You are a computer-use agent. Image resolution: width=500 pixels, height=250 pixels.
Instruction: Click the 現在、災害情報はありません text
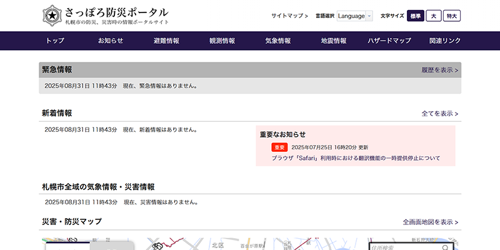coord(161,202)
